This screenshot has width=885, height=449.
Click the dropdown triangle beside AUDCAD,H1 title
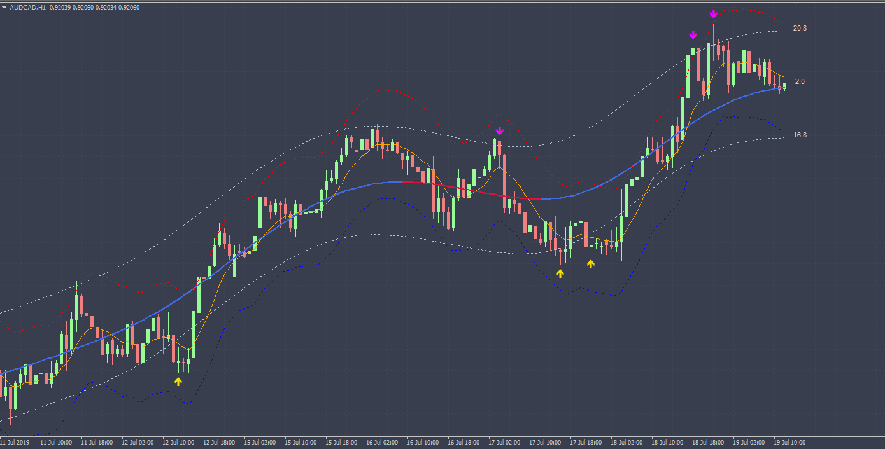[x=4, y=8]
